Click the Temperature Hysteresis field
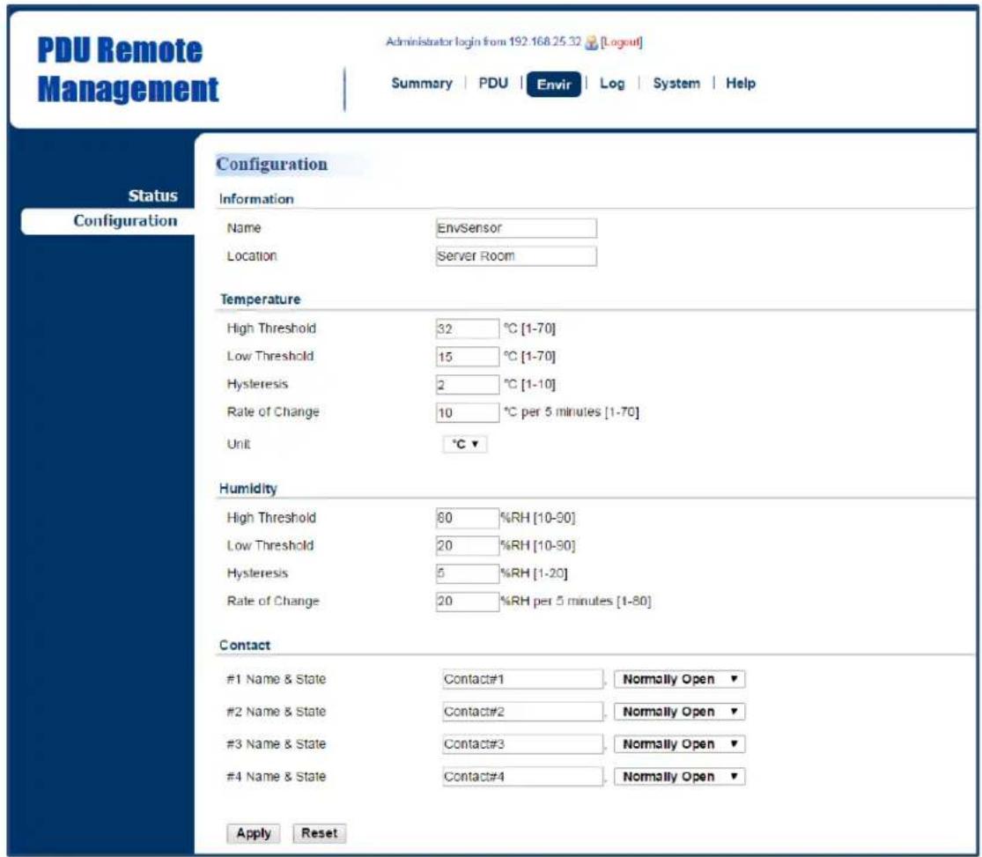 (467, 385)
